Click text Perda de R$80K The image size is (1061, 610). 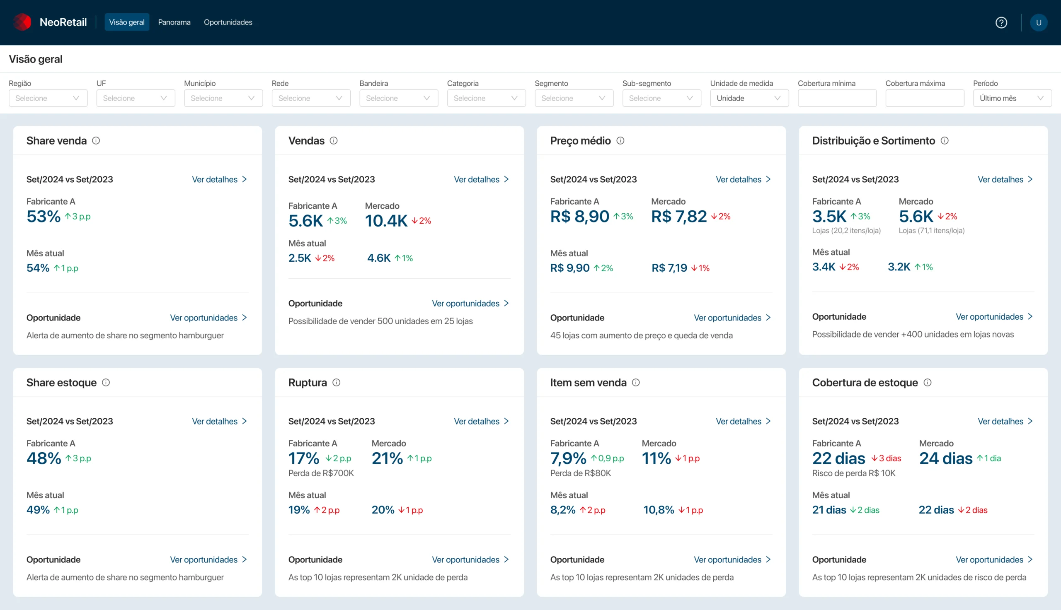[581, 473]
